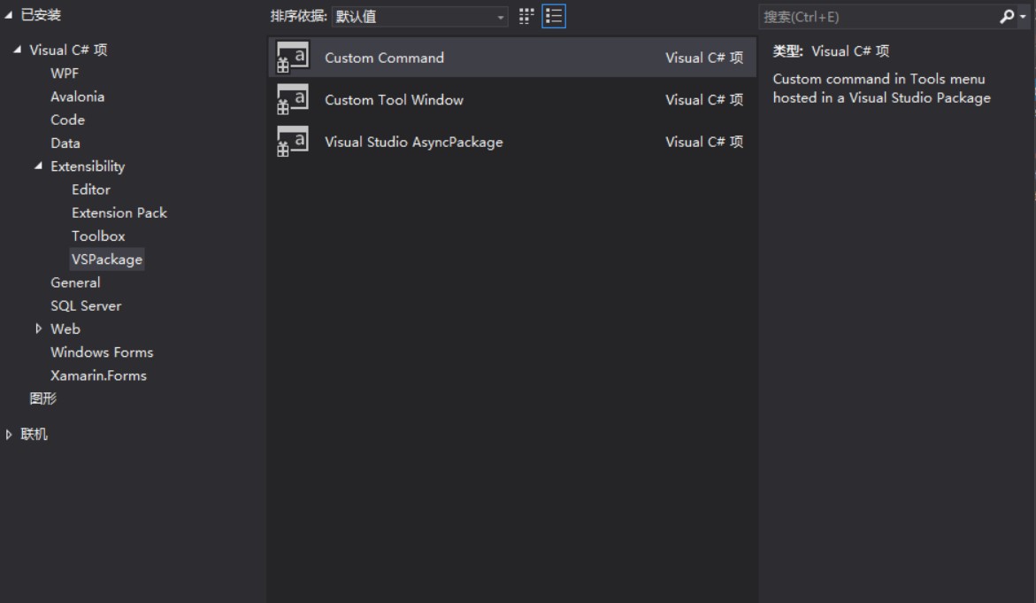Select the 图形 category
This screenshot has height=603, width=1036.
(x=43, y=398)
